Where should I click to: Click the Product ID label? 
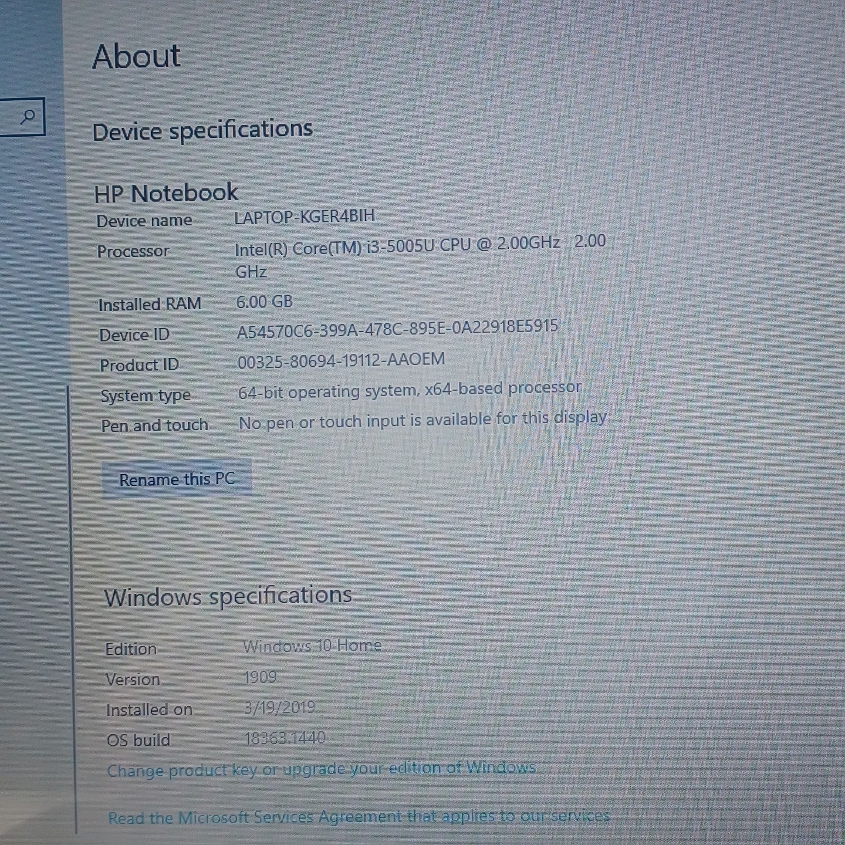pyautogui.click(x=139, y=365)
